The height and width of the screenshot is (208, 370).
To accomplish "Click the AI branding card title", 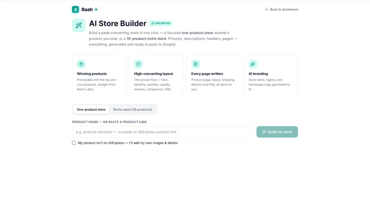I will (x=258, y=73).
